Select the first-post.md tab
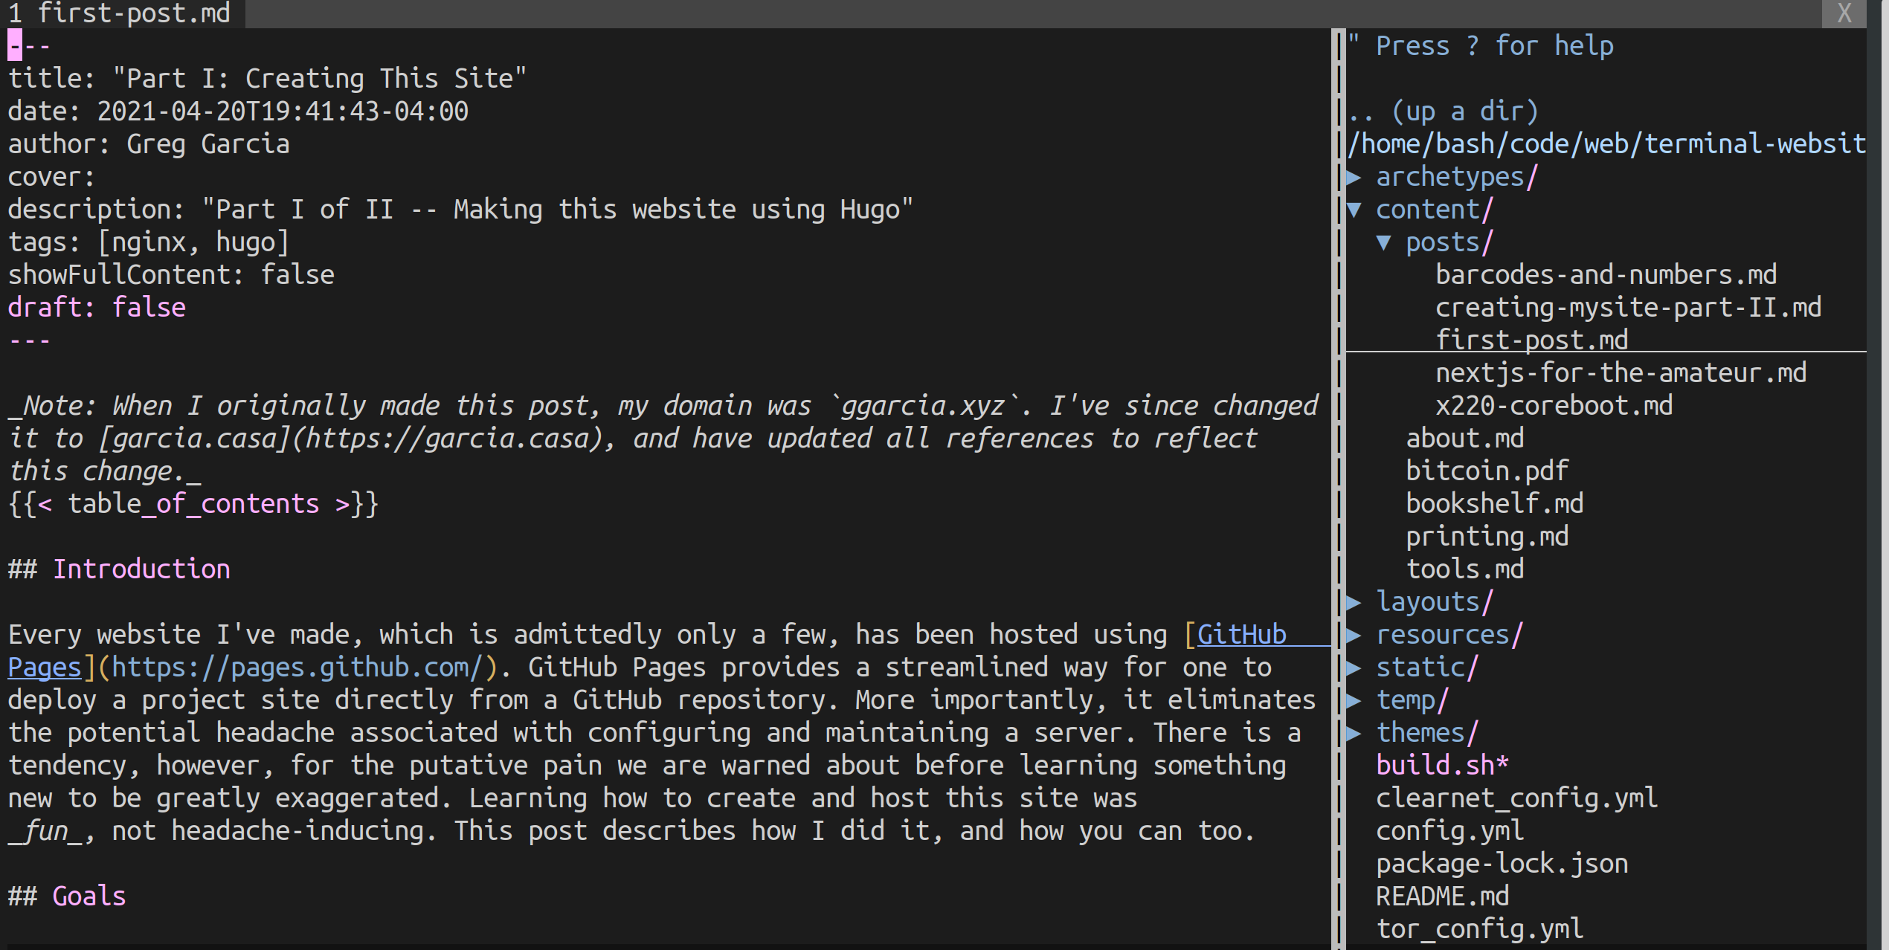Image resolution: width=1889 pixels, height=950 pixels. [123, 13]
